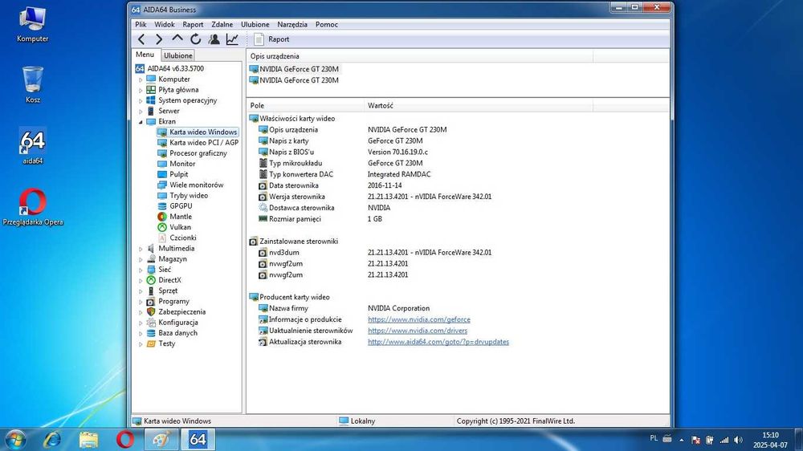Open Windows Explorer folder in taskbar

[x=88, y=439]
